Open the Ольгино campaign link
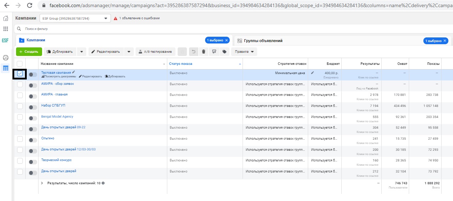Screen dimensions: 453x201 pos(48,138)
